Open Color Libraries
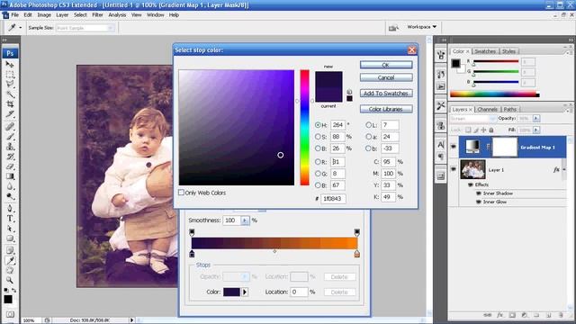Image resolution: width=576 pixels, height=324 pixels. [386, 109]
